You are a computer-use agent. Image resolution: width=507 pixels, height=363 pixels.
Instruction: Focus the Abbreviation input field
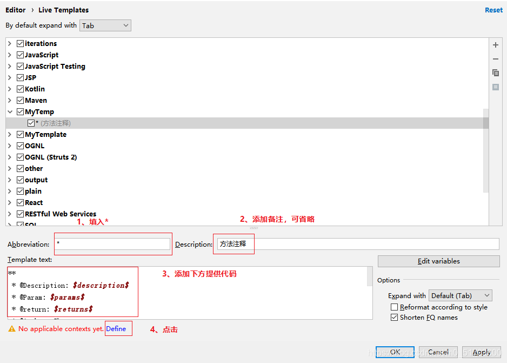click(112, 244)
